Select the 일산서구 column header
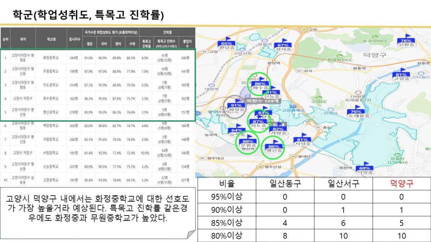The width and height of the screenshot is (431, 242). pos(343,184)
